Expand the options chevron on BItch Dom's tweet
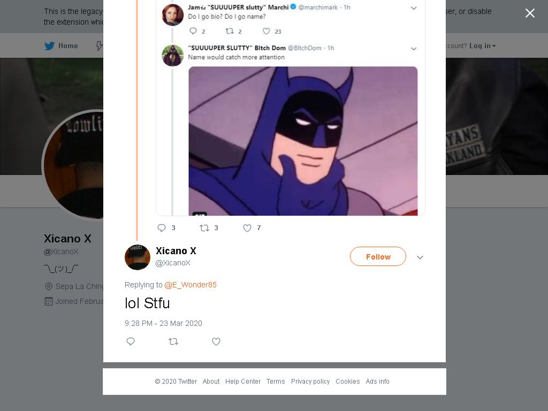548x411 pixels. pos(414,49)
